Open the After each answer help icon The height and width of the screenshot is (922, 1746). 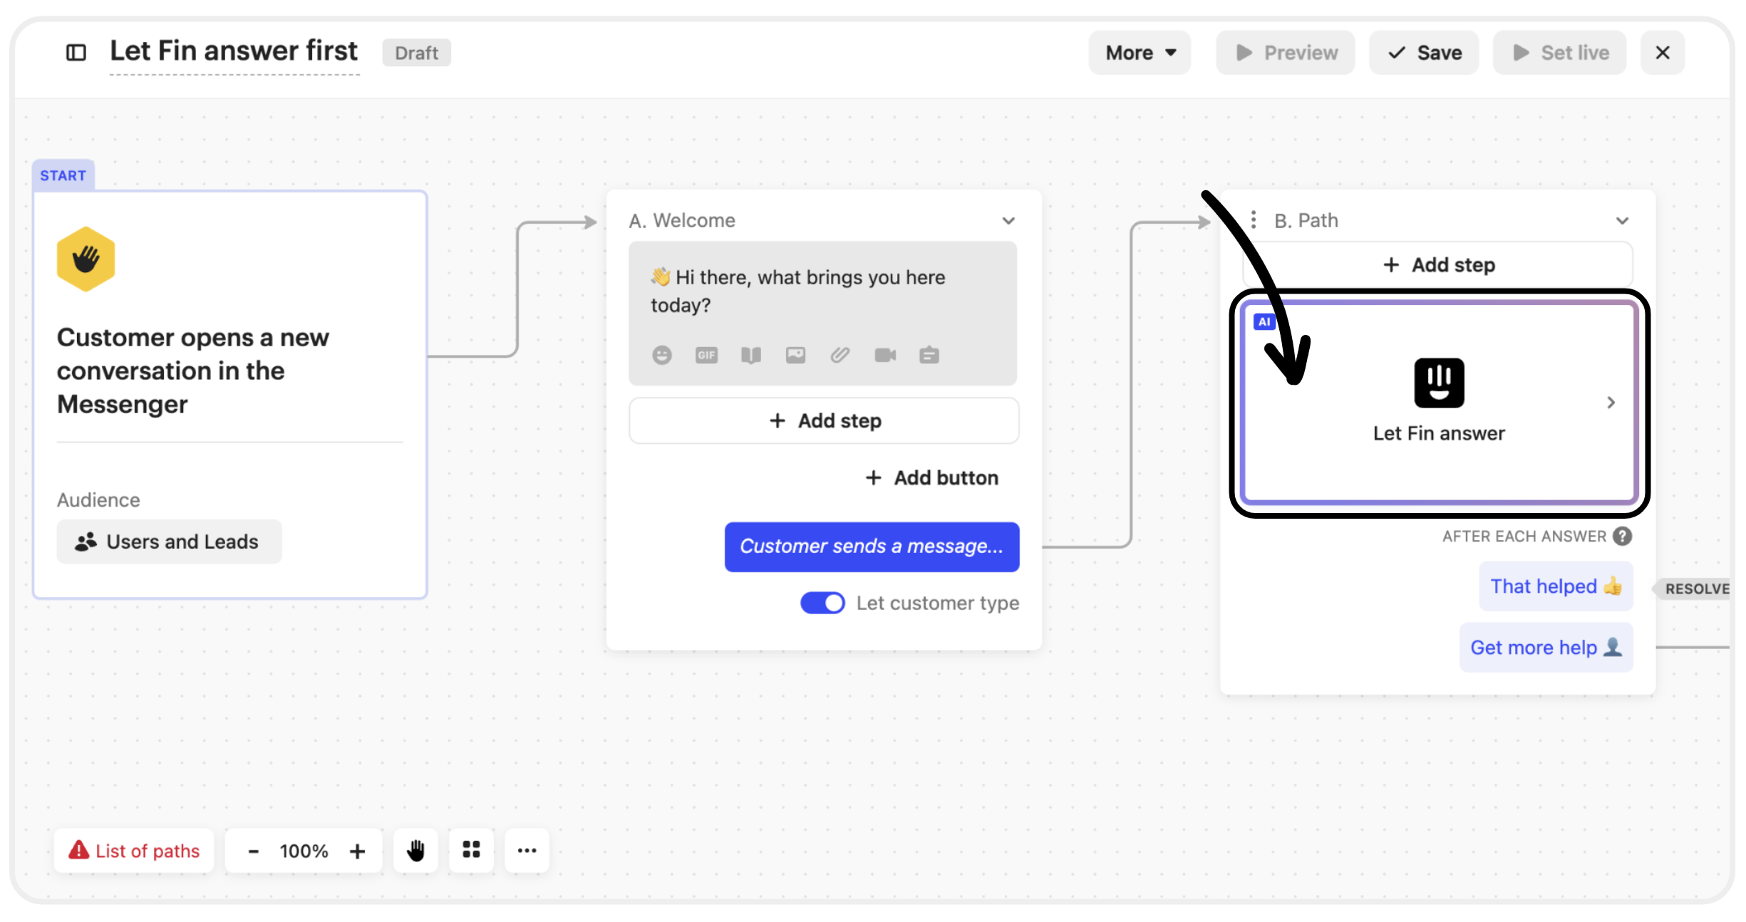coord(1623,536)
